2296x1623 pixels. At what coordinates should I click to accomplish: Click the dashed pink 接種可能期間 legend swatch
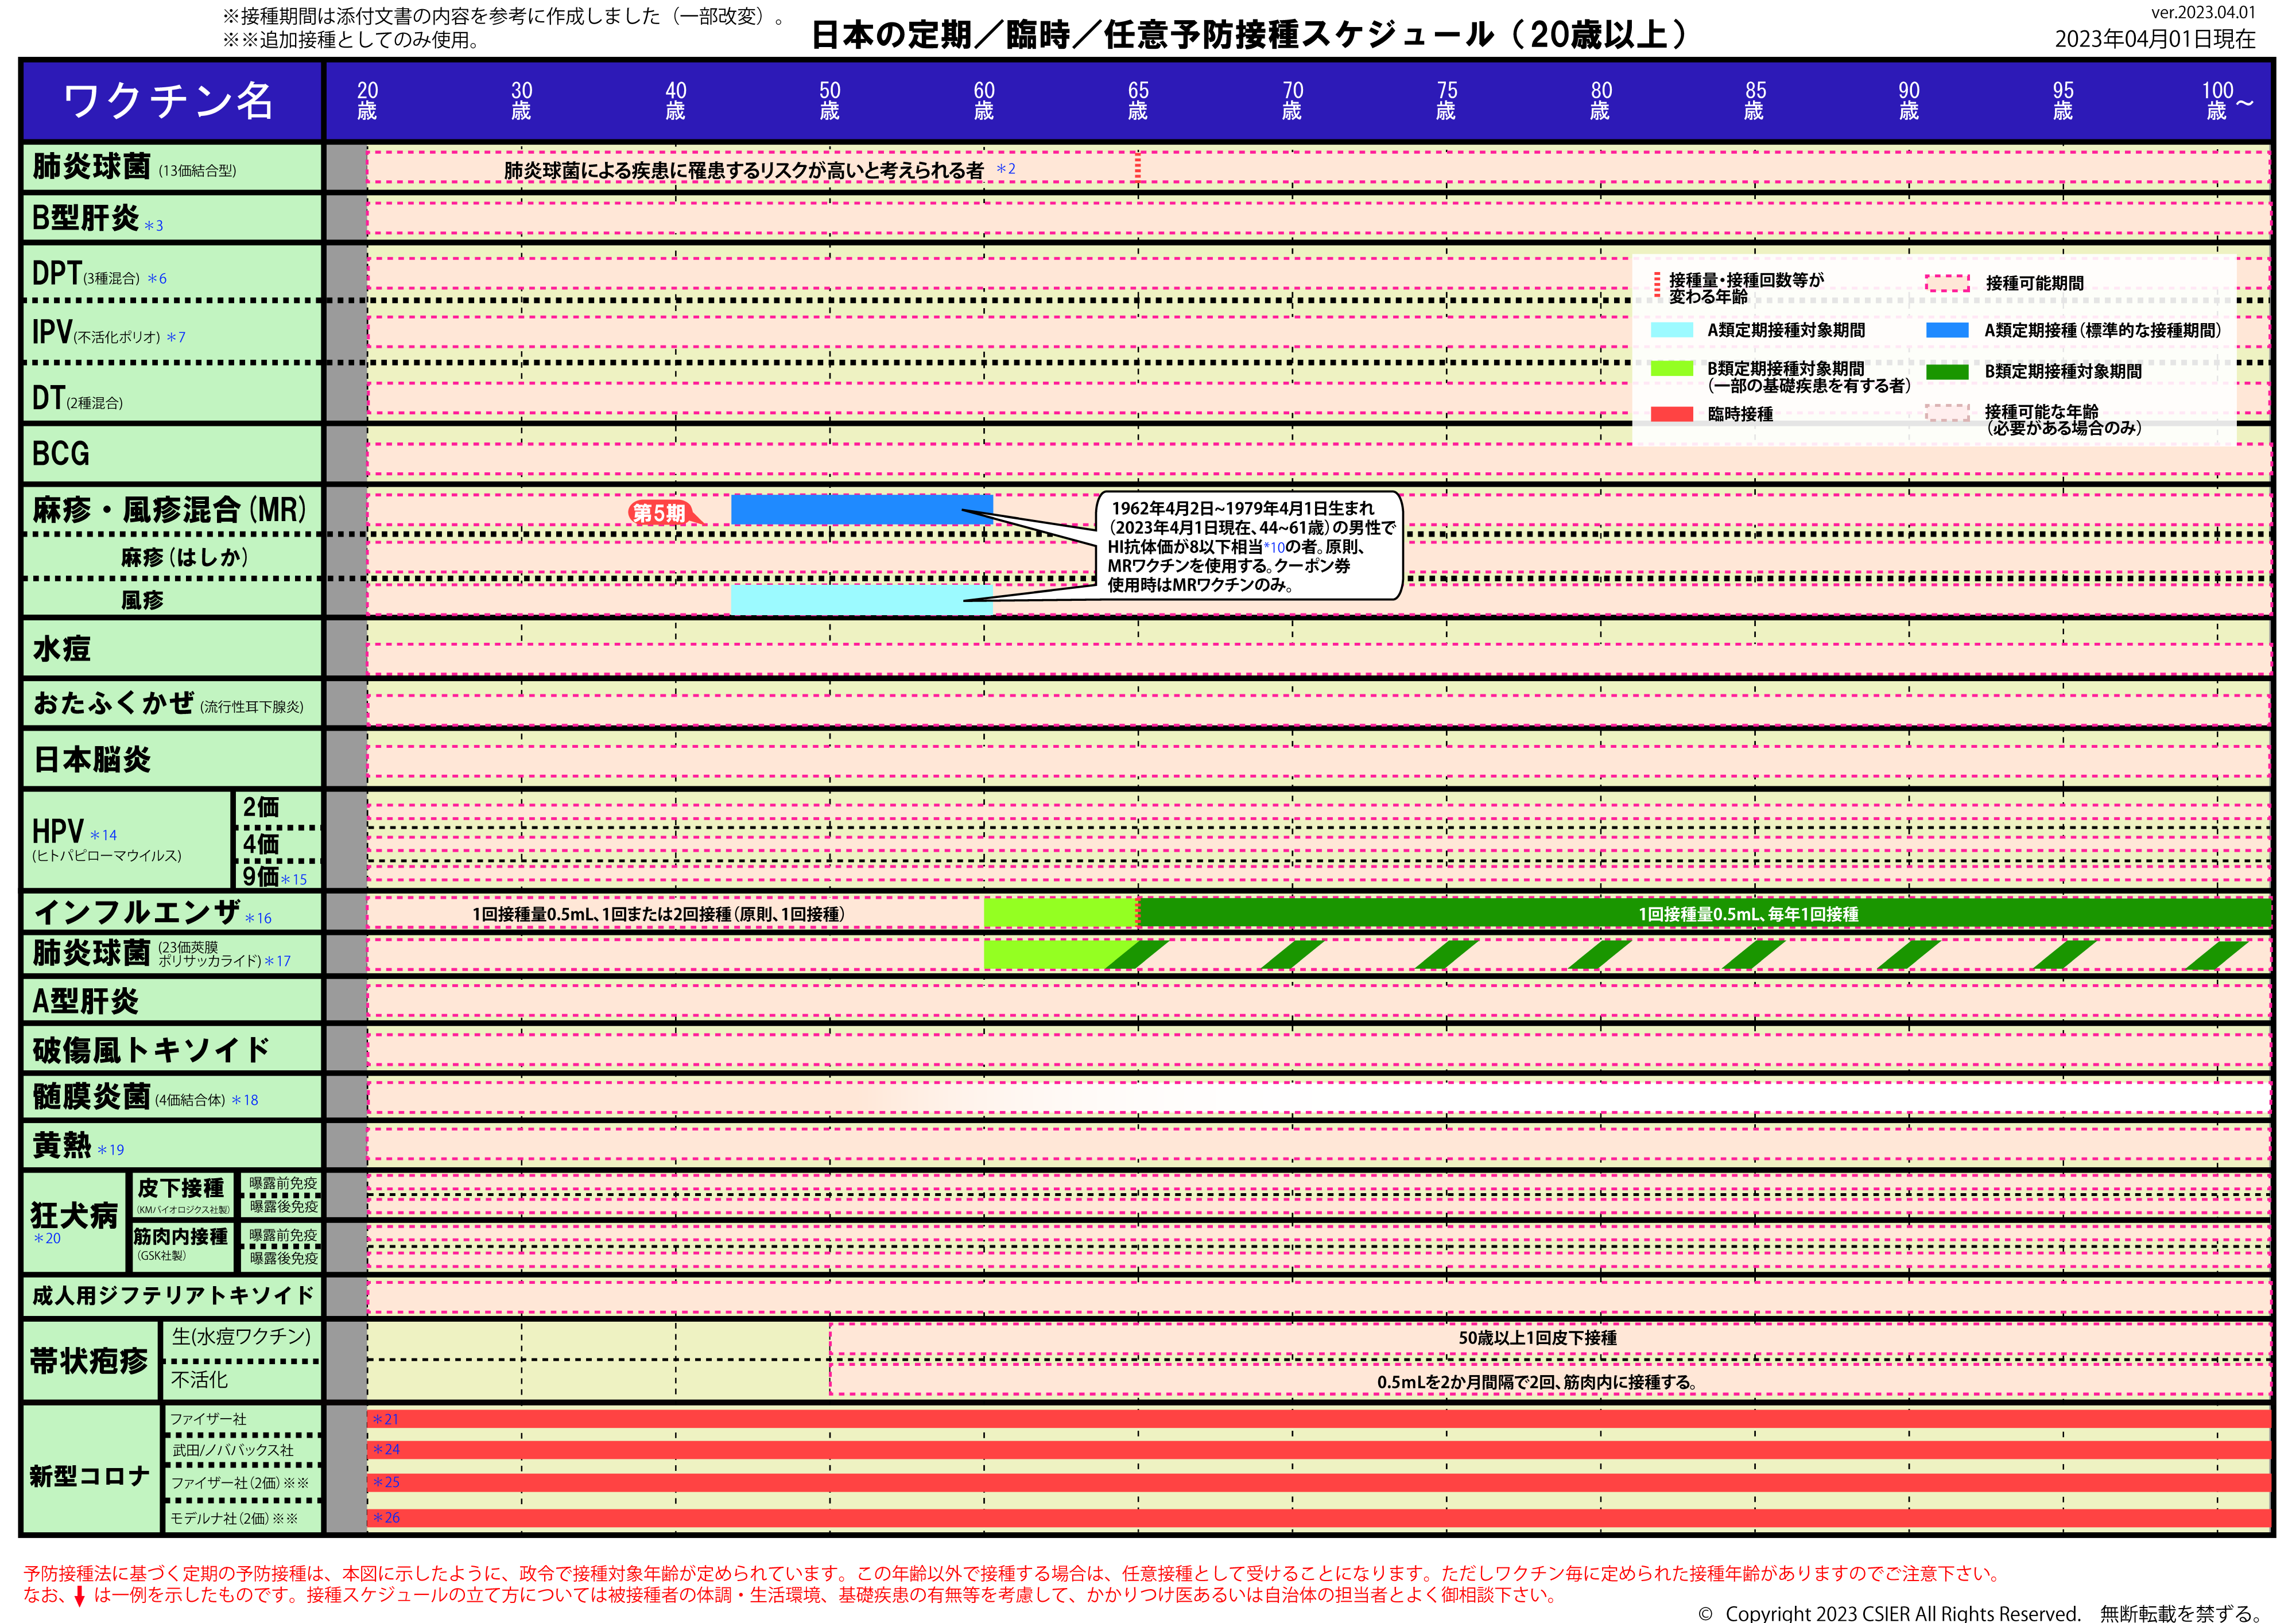click(x=1947, y=283)
